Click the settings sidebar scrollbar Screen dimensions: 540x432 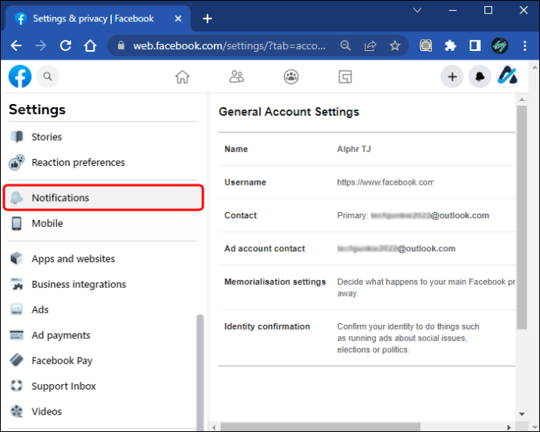point(200,368)
